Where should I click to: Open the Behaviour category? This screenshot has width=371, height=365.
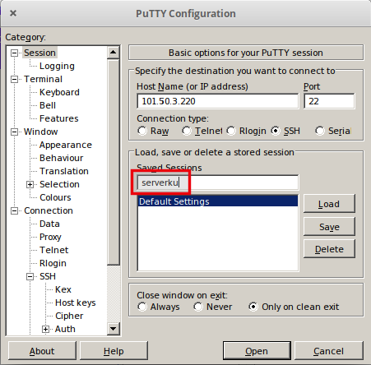[x=62, y=158]
